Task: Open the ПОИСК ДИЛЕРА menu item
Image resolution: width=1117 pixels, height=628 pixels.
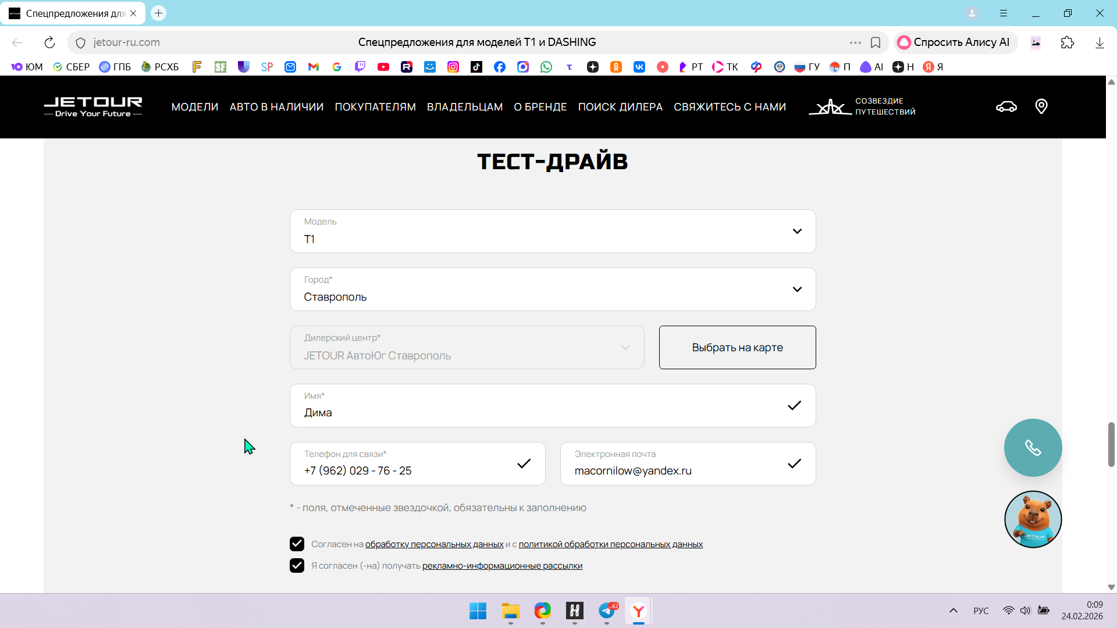Action: pos(620,107)
